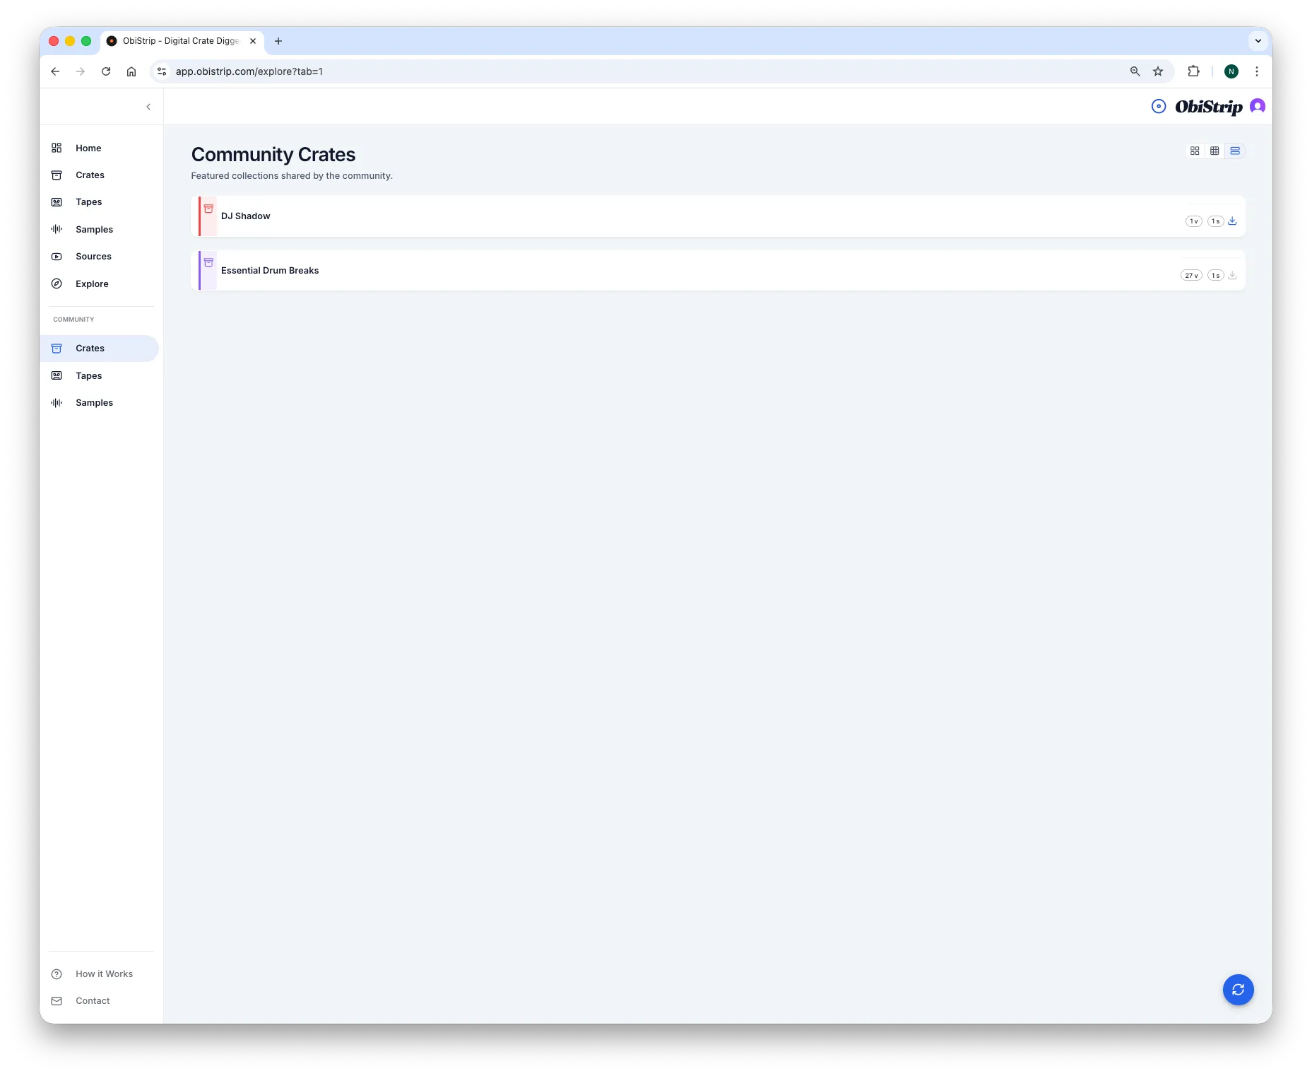This screenshot has width=1312, height=1076.
Task: Select the Samples waveform icon in sidebar
Action: click(57, 229)
